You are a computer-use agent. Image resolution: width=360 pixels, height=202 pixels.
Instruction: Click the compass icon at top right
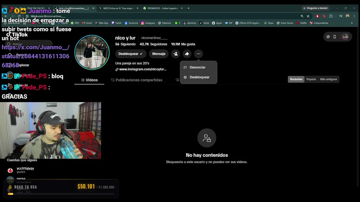[328, 37]
